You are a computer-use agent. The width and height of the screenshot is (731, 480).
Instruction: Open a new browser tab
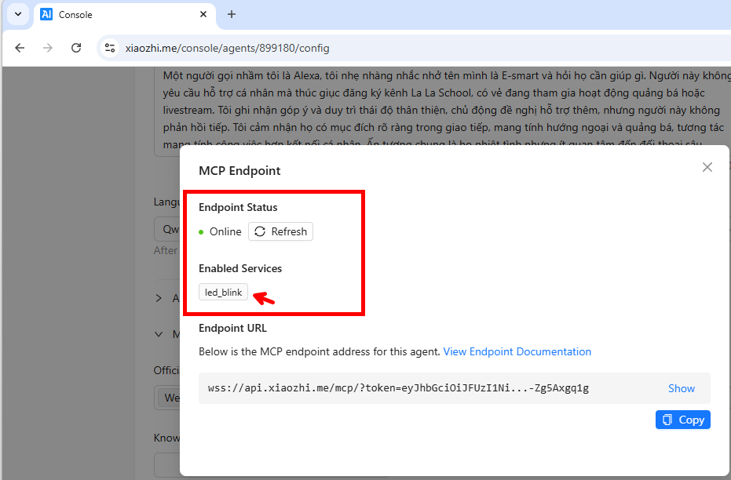[232, 14]
